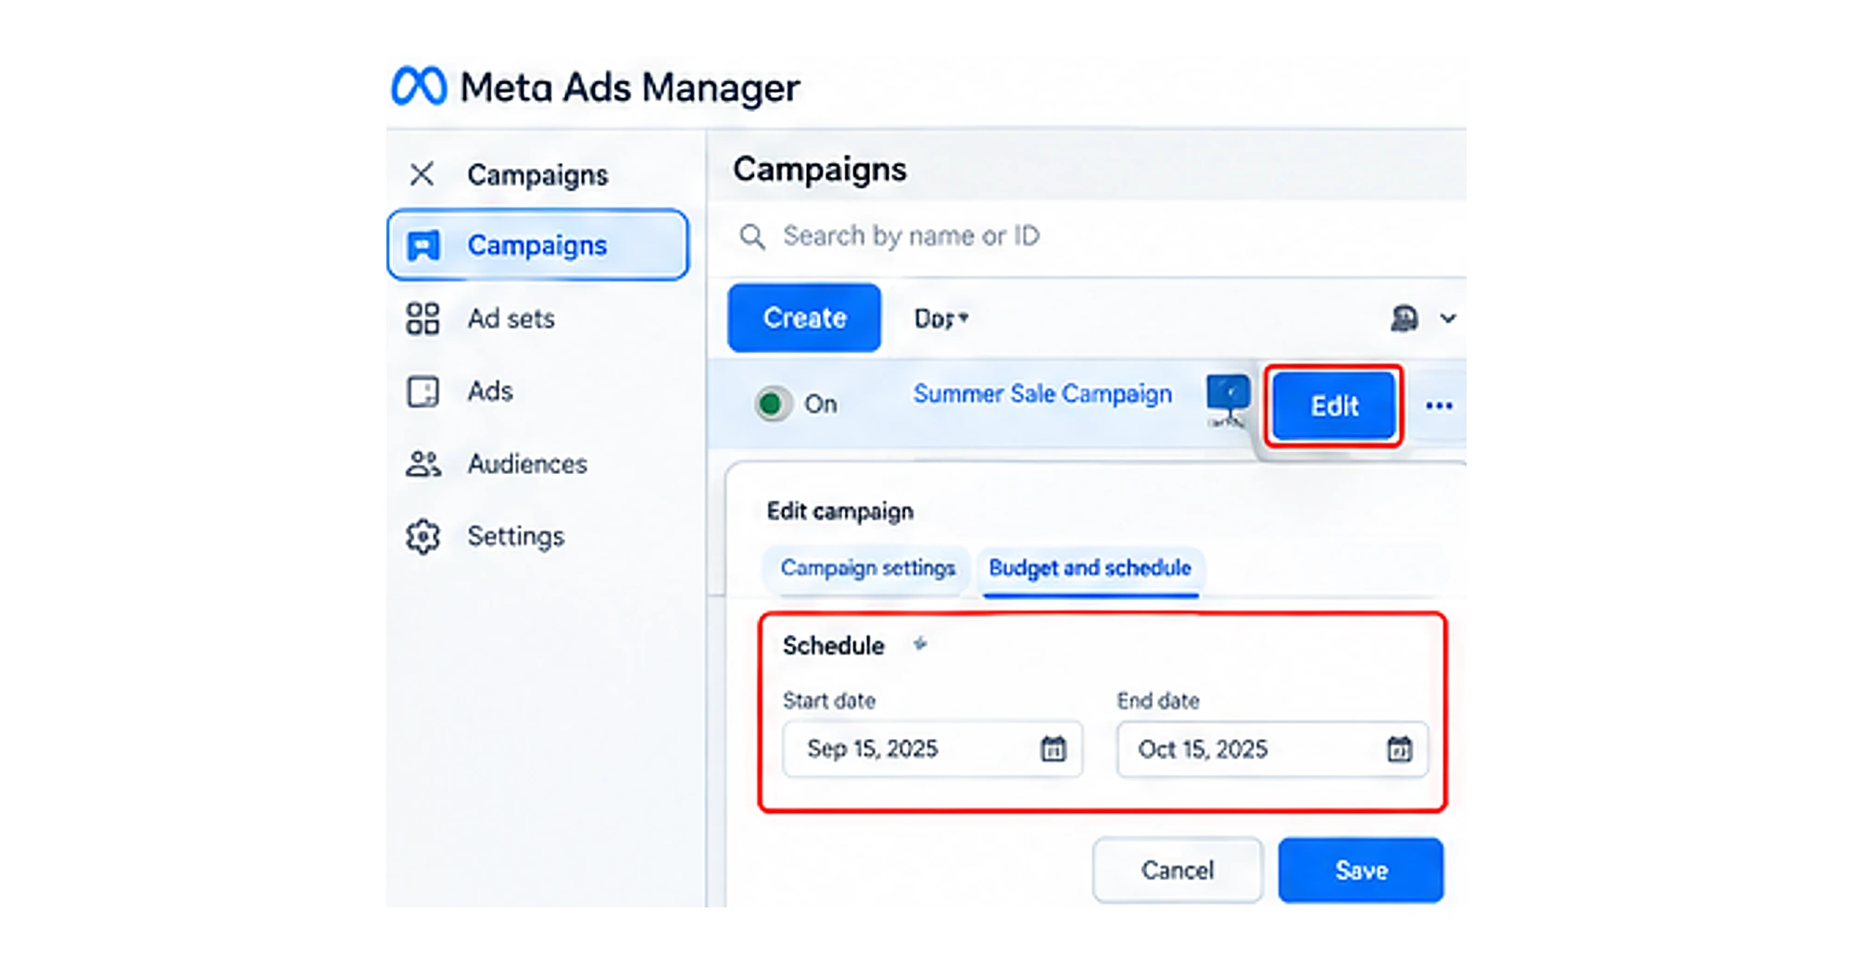Click the Edit campaign heading
The width and height of the screenshot is (1853, 963).
pos(839,511)
